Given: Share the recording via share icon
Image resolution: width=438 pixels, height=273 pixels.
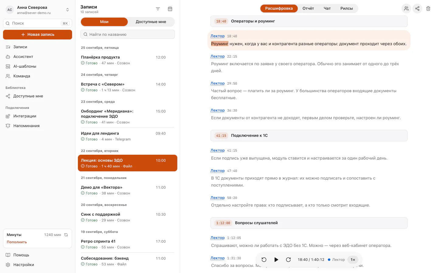Looking at the screenshot, I should click(417, 8).
